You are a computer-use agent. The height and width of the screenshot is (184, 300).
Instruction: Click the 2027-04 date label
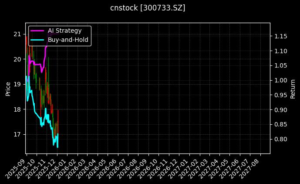(x=209, y=169)
